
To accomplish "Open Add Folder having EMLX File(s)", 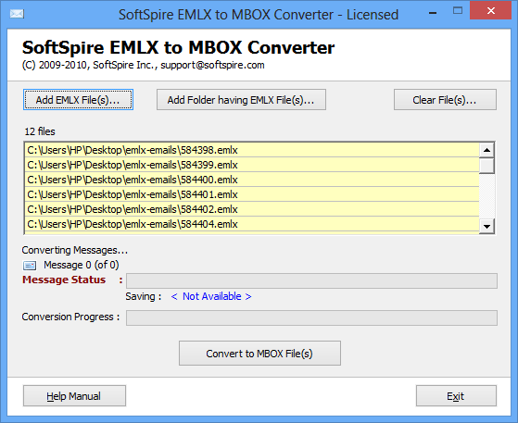I will point(241,100).
